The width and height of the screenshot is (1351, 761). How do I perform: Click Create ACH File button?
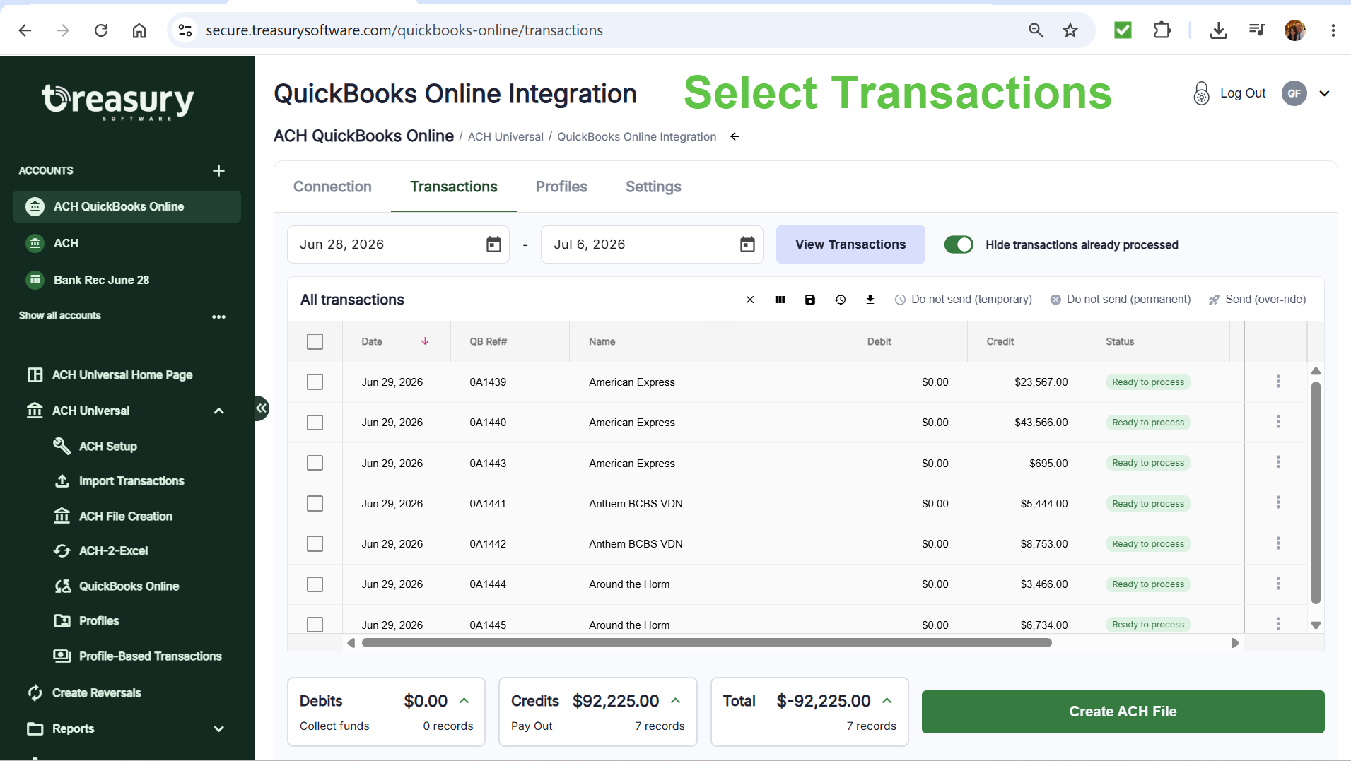[x=1123, y=712]
